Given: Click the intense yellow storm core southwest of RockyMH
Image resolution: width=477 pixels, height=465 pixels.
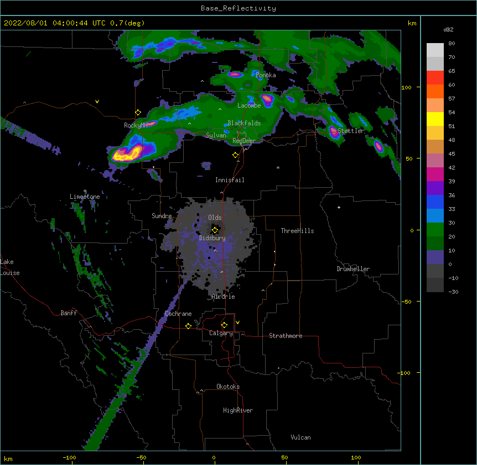Looking at the screenshot, I should tap(126, 154).
